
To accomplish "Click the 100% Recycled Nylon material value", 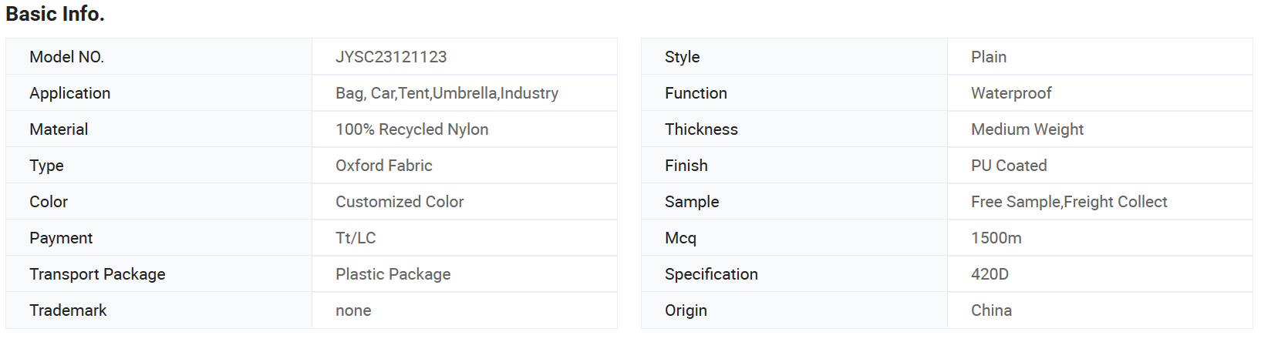I will click(x=412, y=129).
